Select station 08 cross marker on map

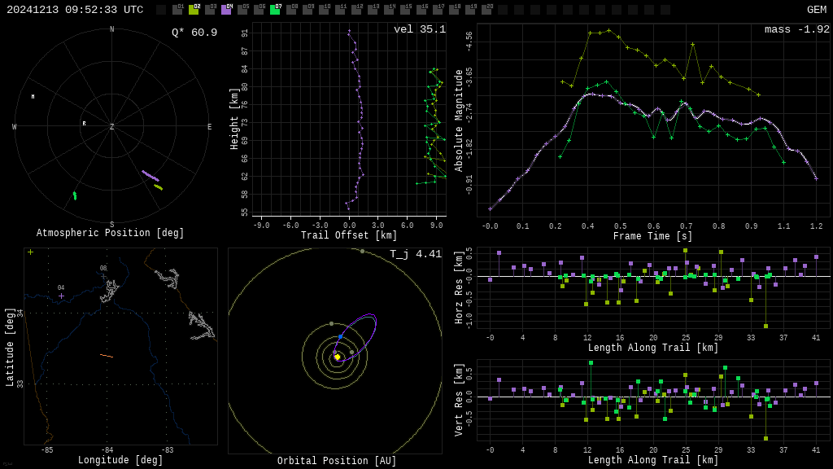[103, 276]
